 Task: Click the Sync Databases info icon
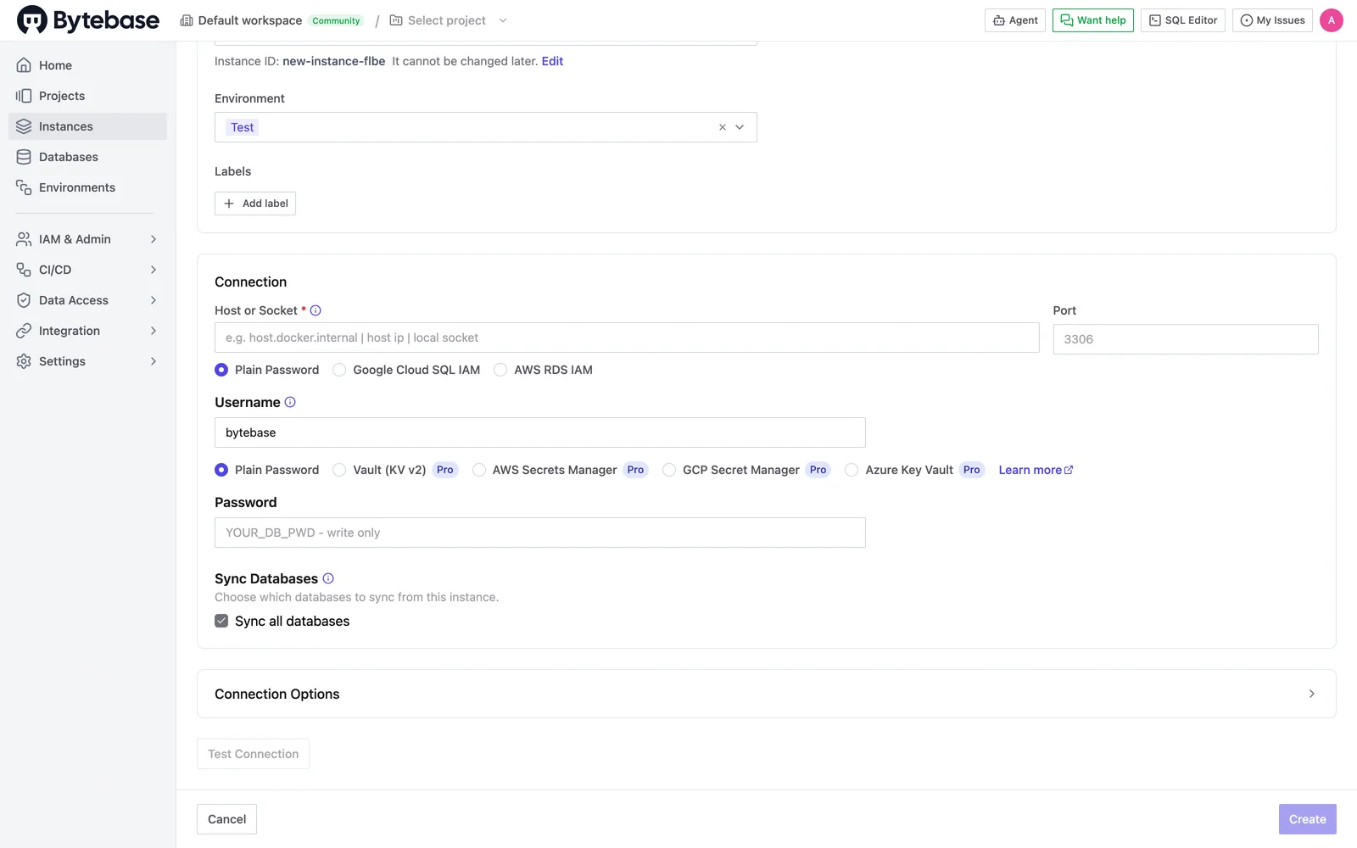click(328, 578)
